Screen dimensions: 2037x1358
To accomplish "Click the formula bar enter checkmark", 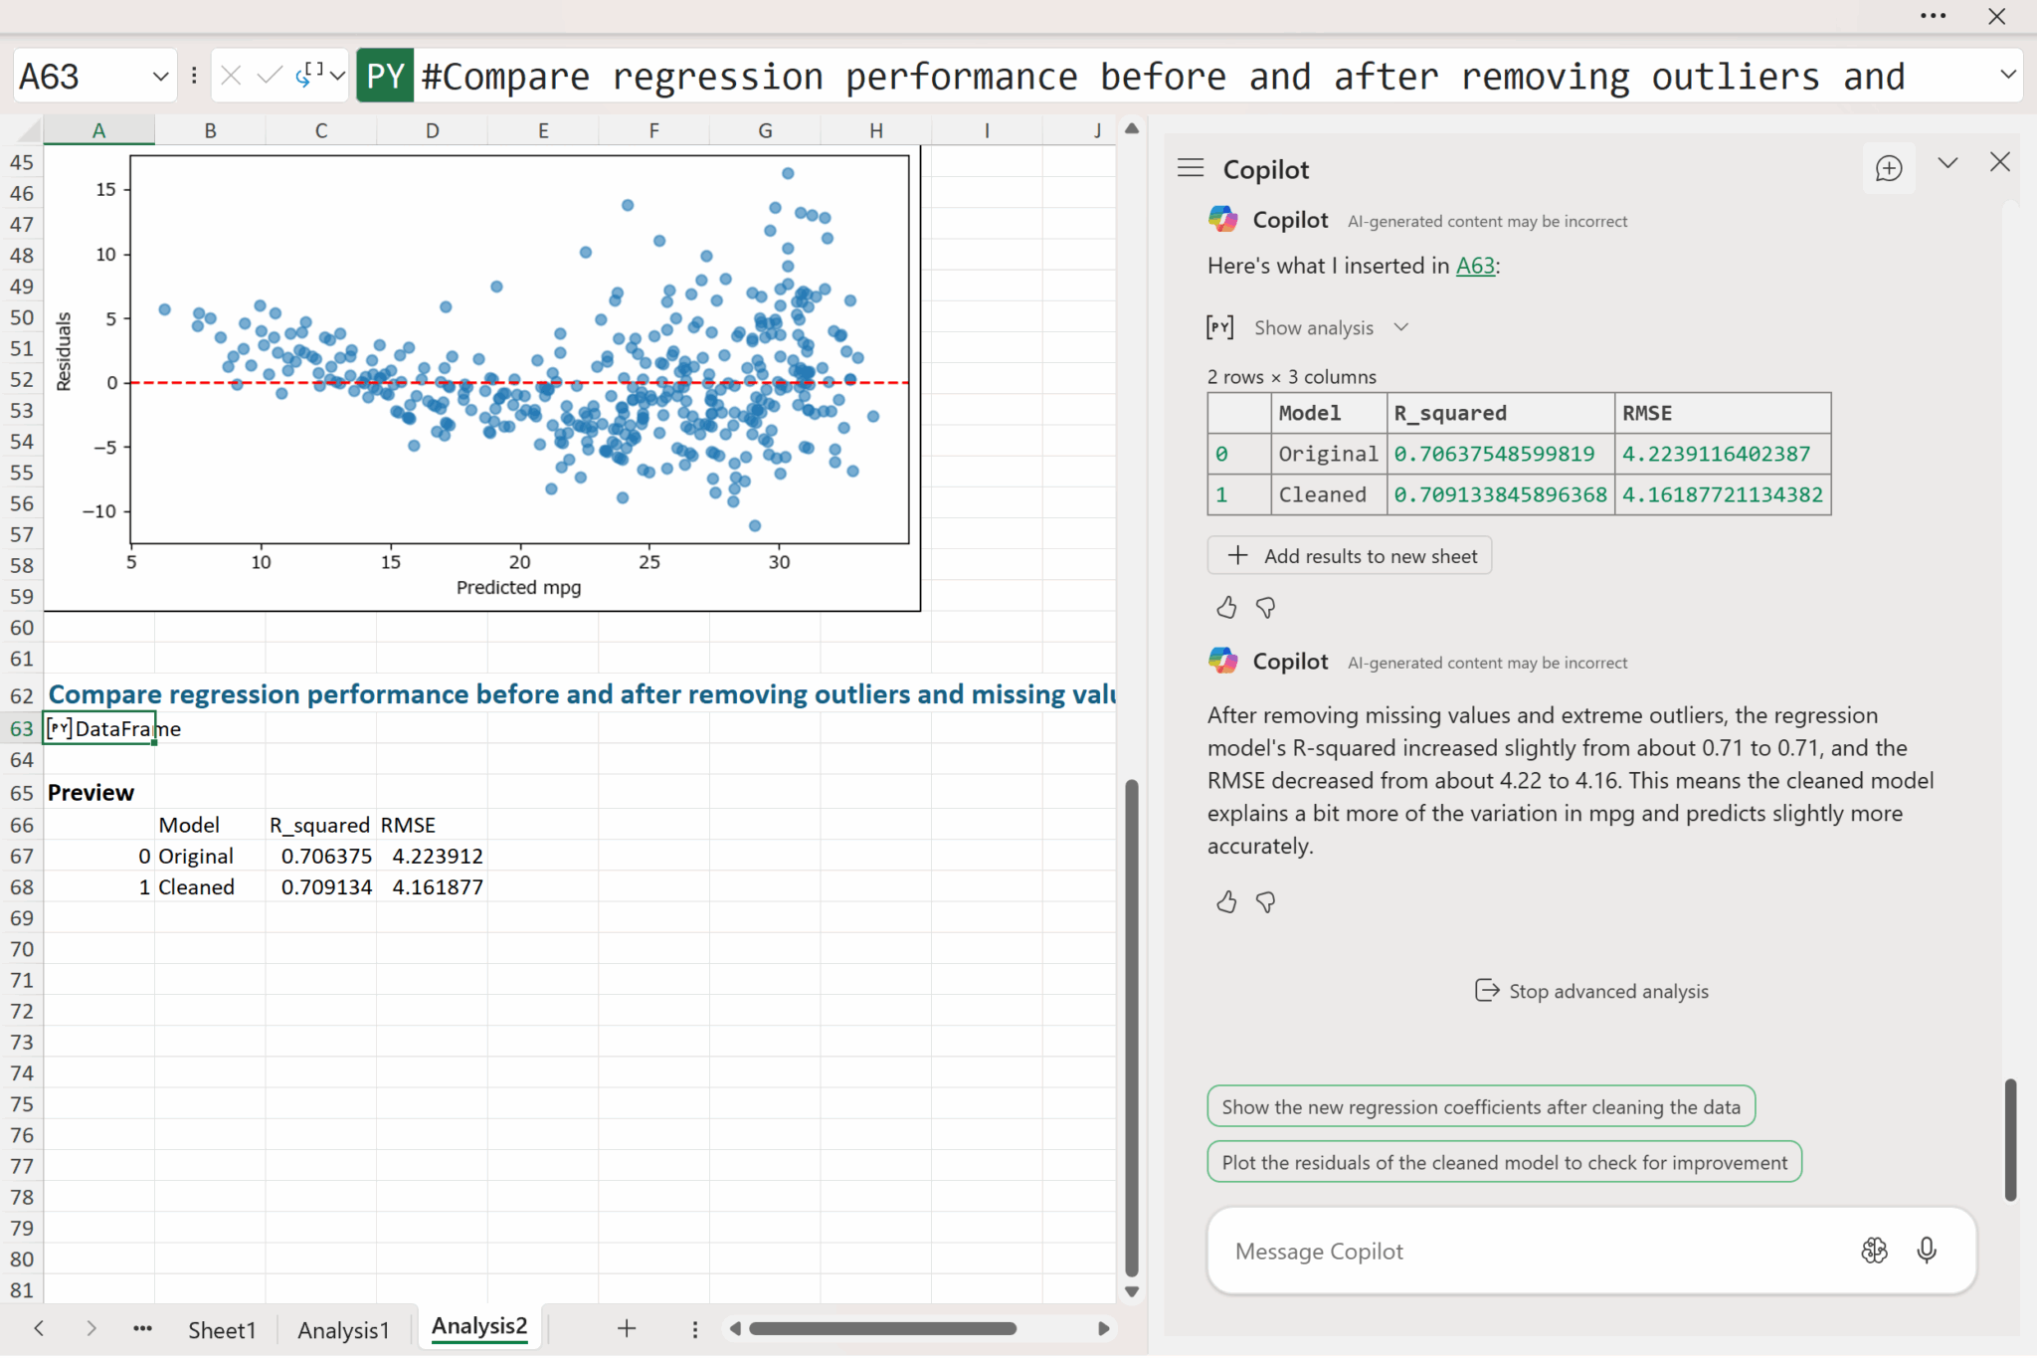I will coord(269,76).
